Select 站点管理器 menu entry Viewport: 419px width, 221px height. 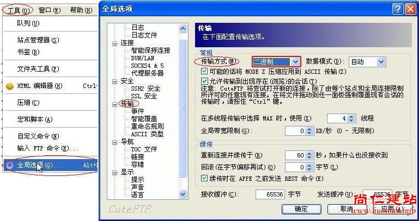pyautogui.click(x=38, y=40)
